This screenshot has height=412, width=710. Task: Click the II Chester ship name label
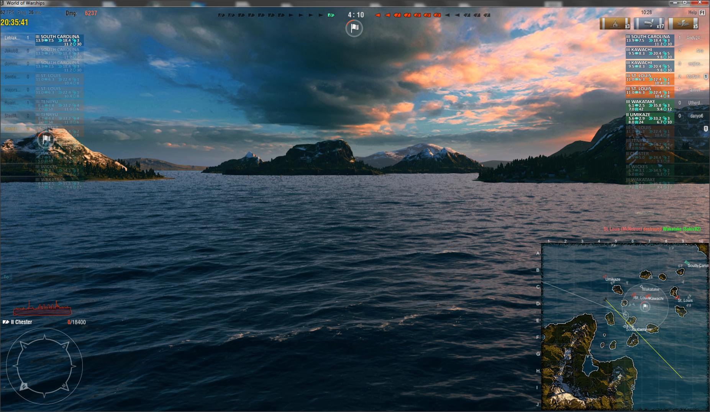[21, 322]
